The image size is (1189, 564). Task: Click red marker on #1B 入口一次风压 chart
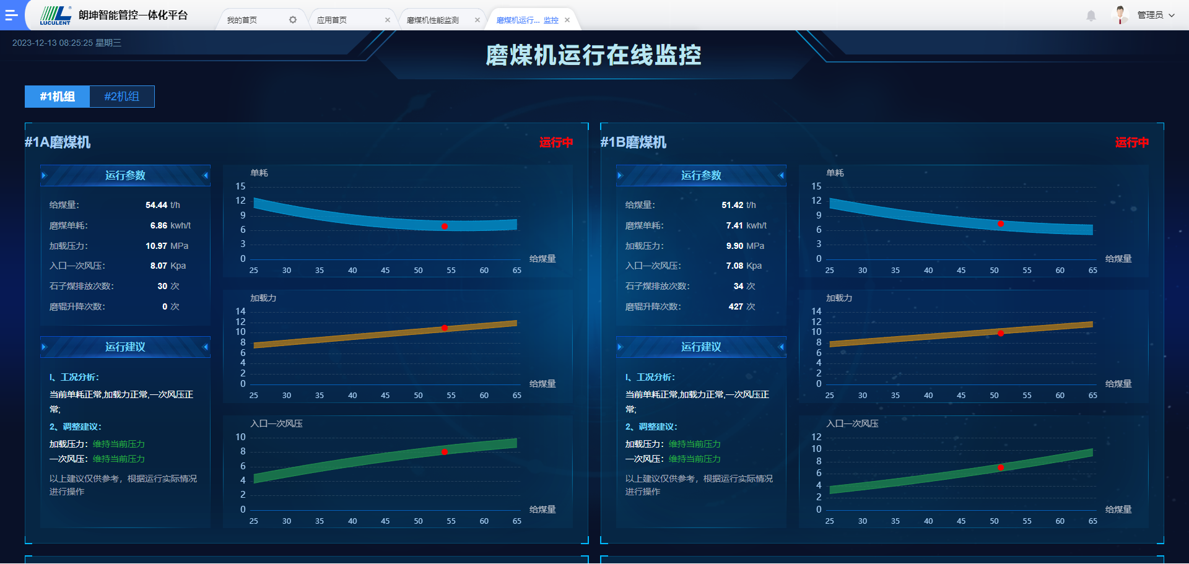point(1001,467)
